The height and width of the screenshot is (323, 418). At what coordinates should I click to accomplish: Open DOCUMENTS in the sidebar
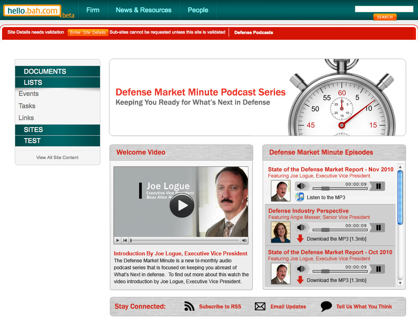click(58, 71)
